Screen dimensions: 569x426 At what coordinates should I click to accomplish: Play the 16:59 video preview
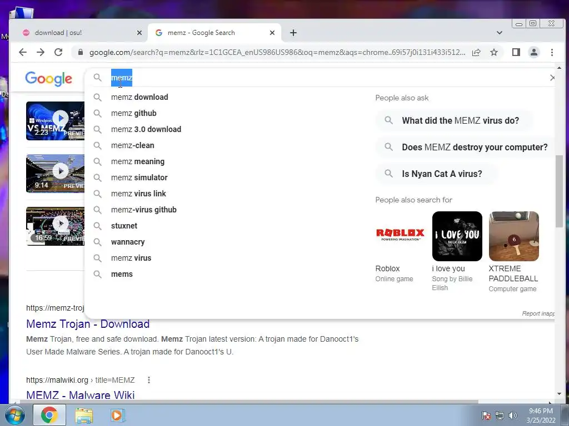point(55,226)
